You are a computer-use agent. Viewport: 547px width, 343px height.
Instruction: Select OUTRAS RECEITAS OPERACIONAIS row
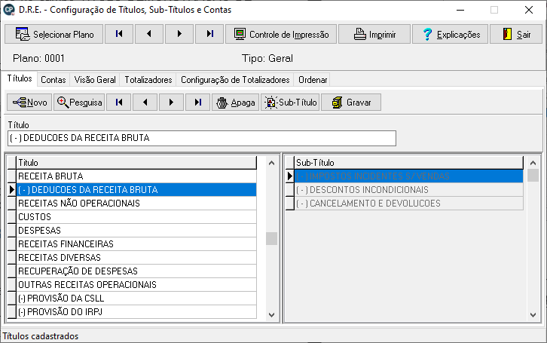136,285
